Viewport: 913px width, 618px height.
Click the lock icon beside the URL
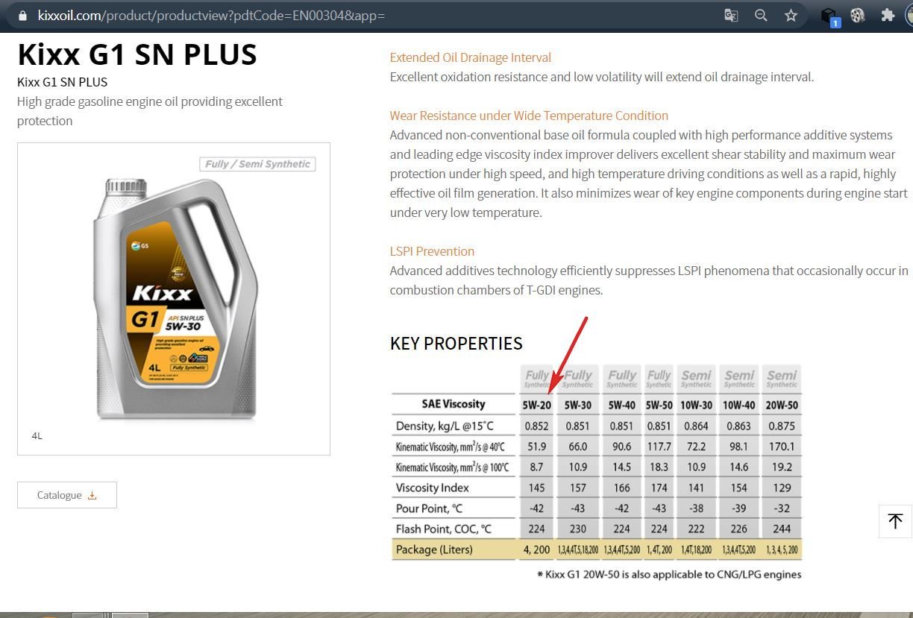pos(22,15)
